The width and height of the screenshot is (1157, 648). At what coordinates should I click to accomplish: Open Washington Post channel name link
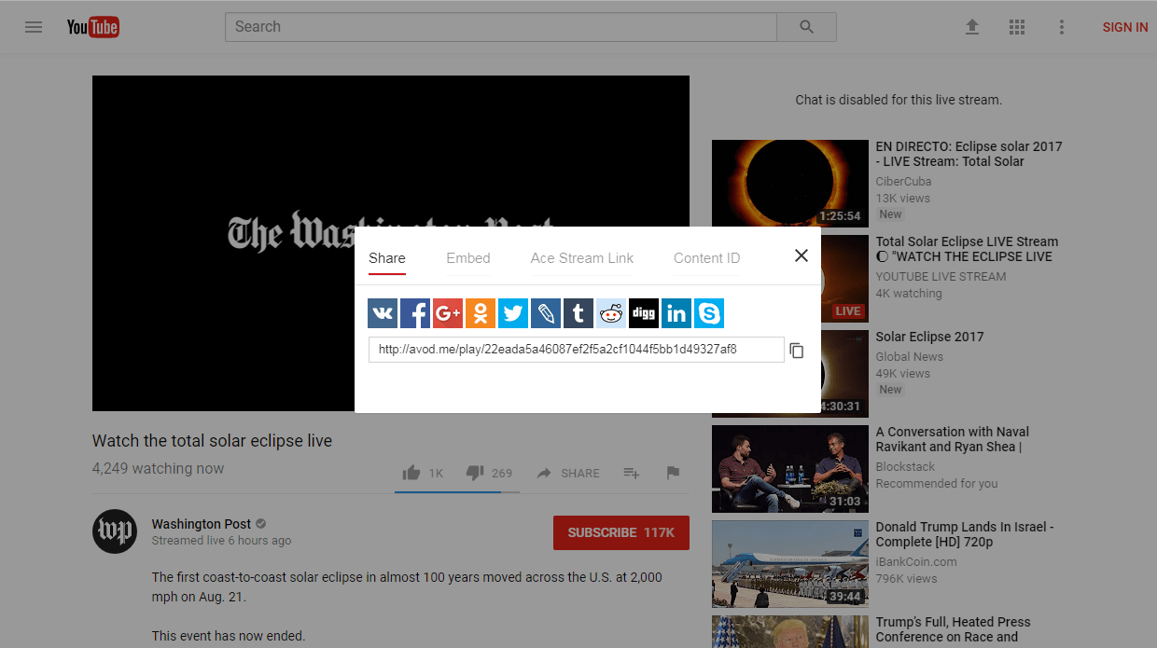202,524
